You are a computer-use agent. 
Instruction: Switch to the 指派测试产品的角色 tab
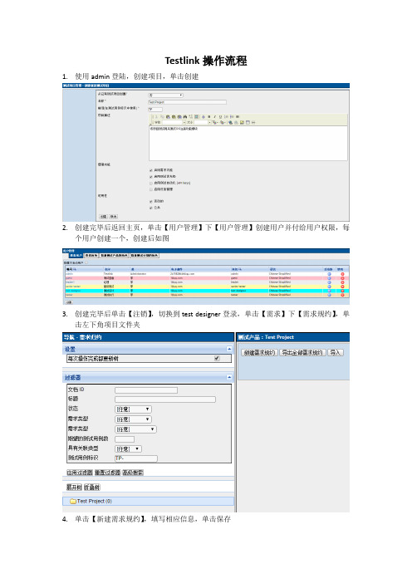pos(114,256)
